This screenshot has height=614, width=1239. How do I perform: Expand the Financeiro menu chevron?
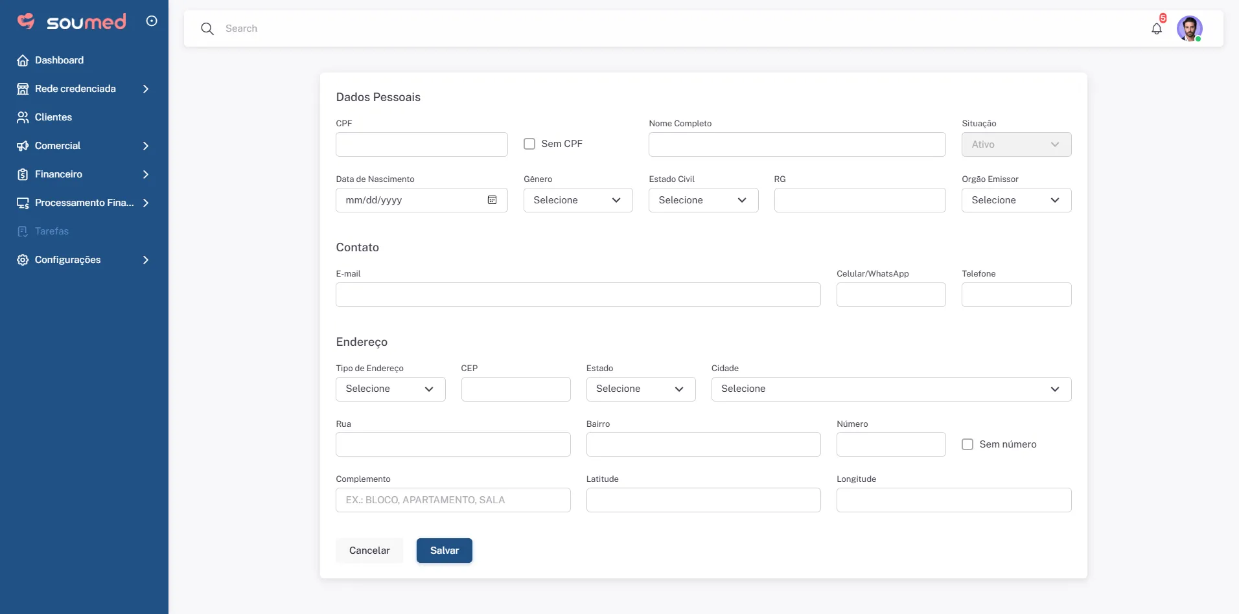point(146,174)
